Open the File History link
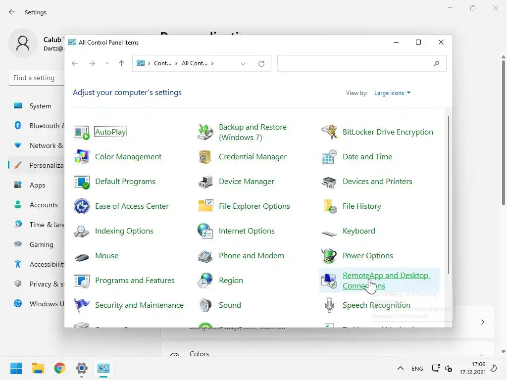 (x=362, y=206)
